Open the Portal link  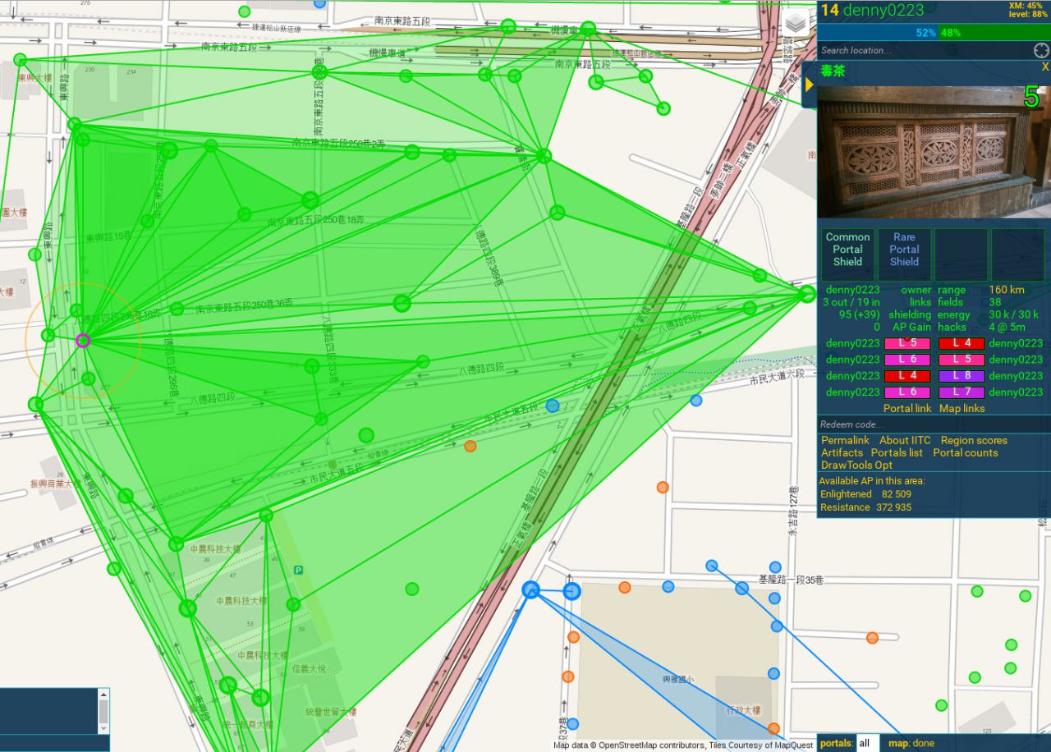tap(906, 408)
